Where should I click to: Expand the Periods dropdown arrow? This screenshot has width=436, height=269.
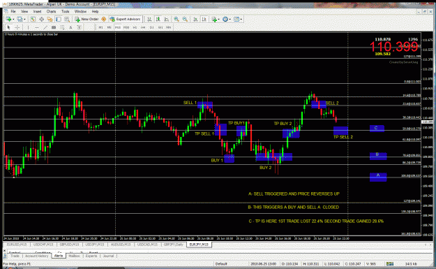pyautogui.click(x=230, y=20)
